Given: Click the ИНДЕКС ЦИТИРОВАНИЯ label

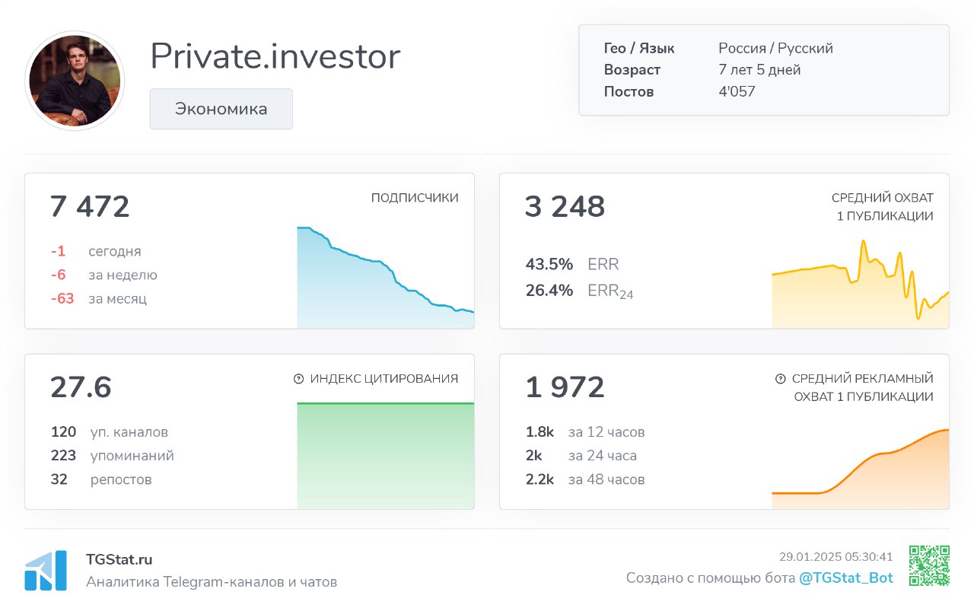Looking at the screenshot, I should pyautogui.click(x=384, y=378).
